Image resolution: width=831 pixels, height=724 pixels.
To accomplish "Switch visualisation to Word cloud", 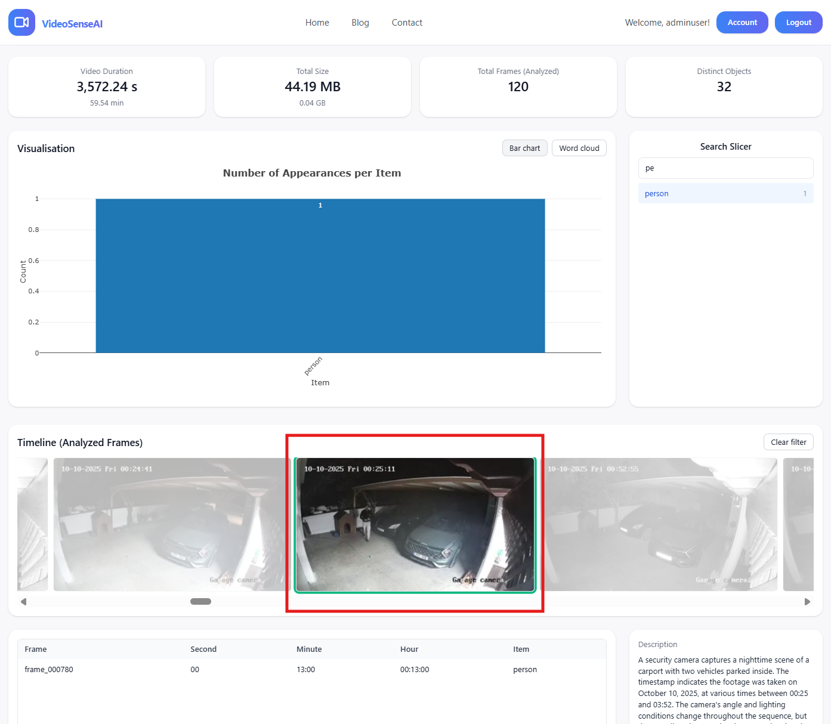I will tap(579, 148).
